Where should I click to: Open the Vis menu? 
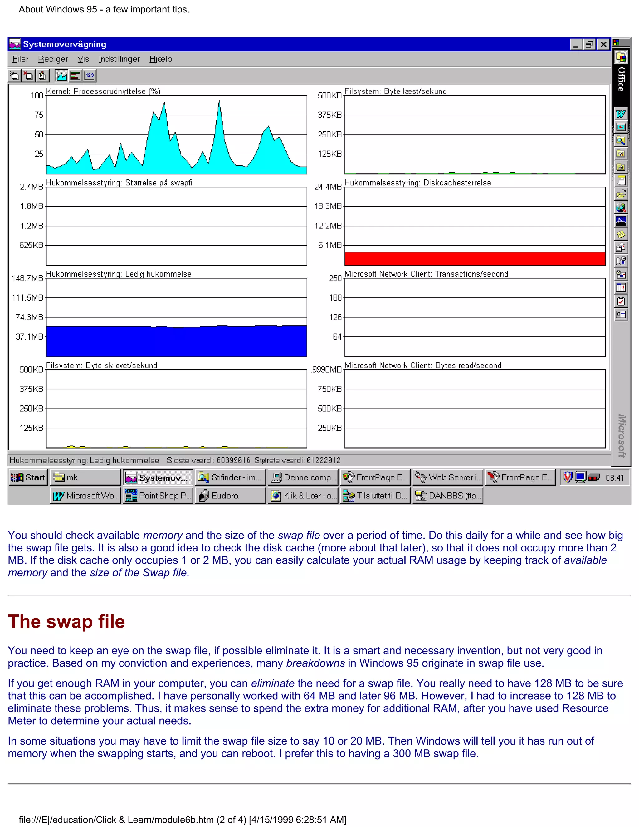click(x=83, y=59)
